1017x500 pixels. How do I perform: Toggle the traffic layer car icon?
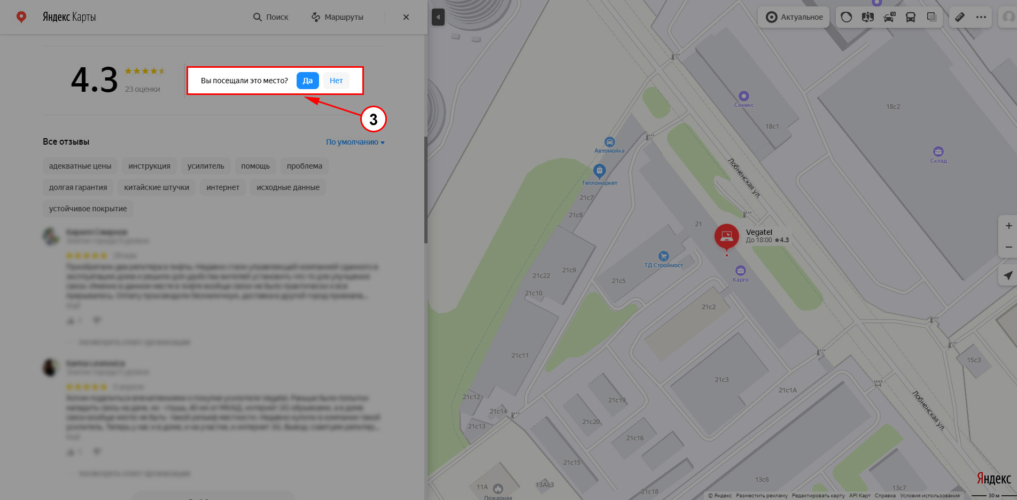(889, 17)
